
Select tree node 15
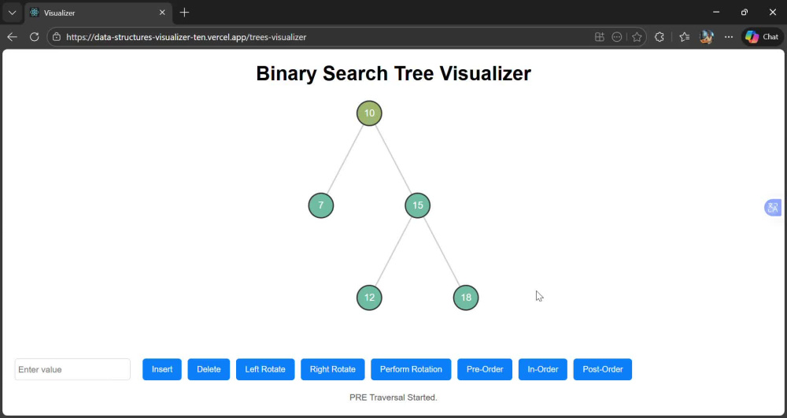[x=418, y=205]
